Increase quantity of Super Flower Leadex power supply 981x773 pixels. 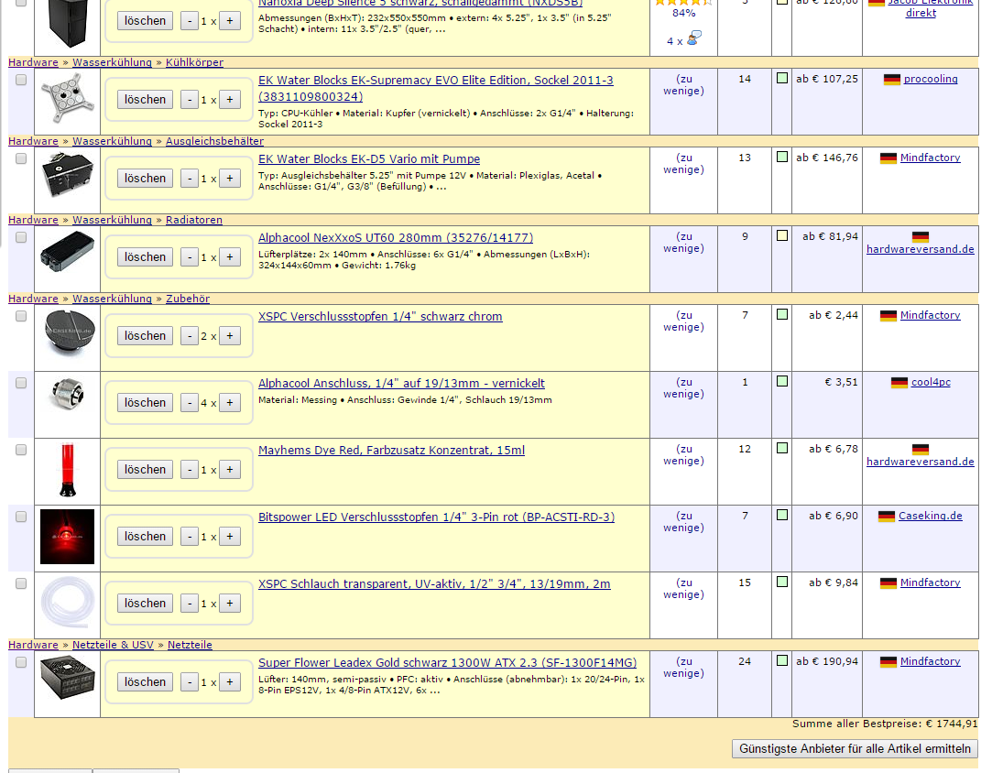coord(230,682)
